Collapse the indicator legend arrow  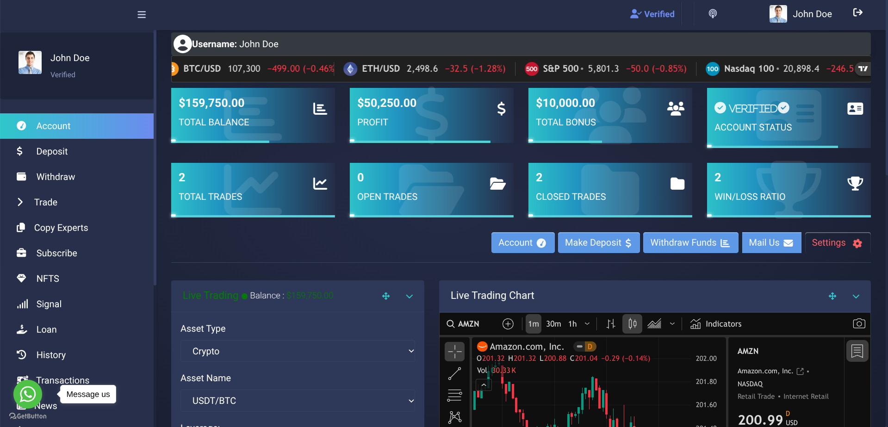pyautogui.click(x=484, y=385)
